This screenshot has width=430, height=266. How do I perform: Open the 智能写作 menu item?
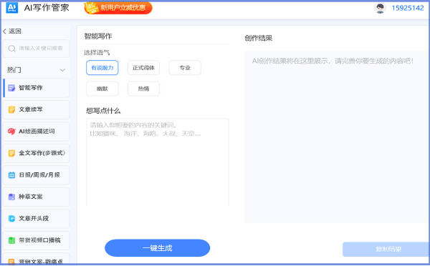[37, 88]
